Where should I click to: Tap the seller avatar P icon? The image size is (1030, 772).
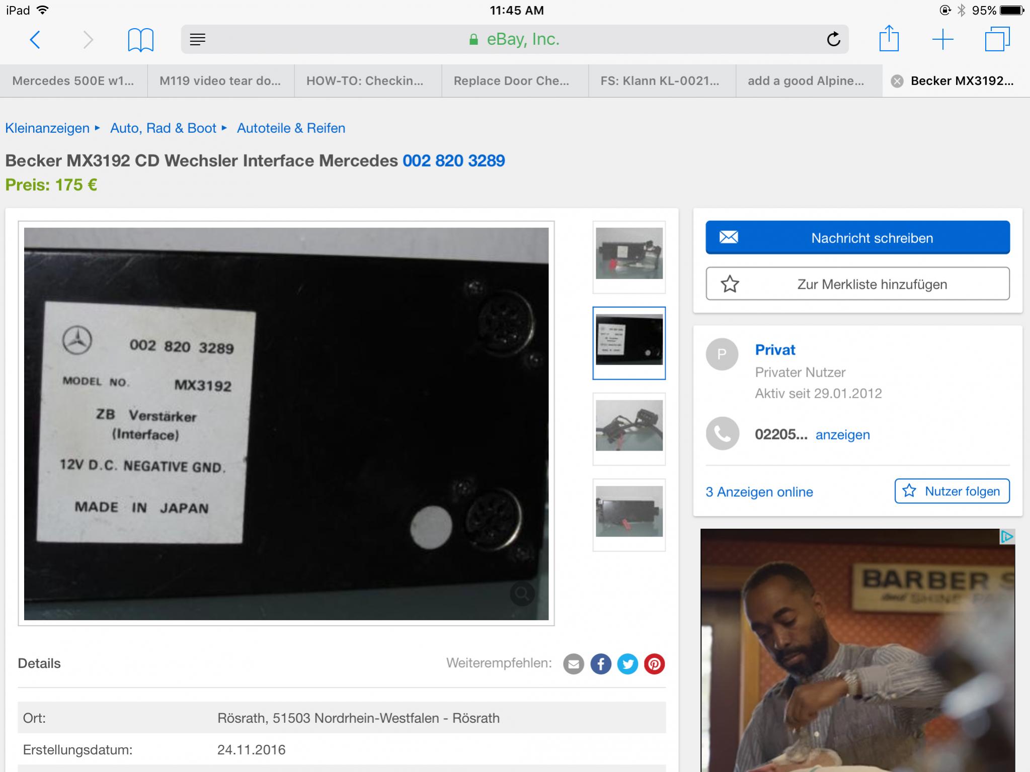[x=722, y=354]
